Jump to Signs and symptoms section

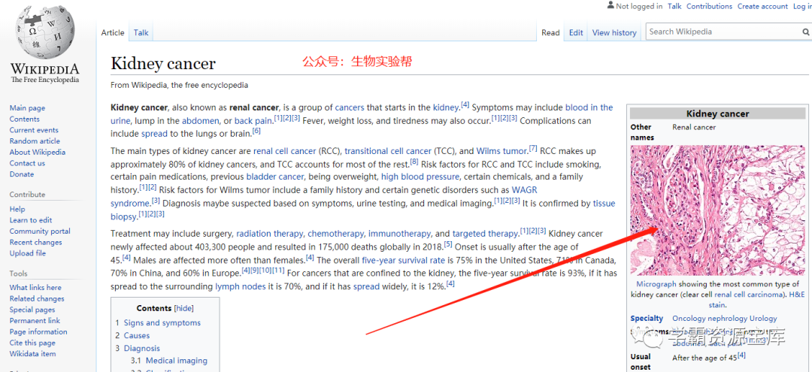[x=162, y=323]
